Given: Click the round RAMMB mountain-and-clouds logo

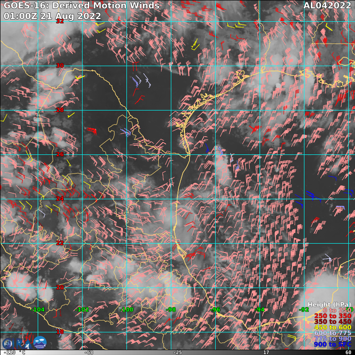Looking at the screenshot, I should click(40, 343).
